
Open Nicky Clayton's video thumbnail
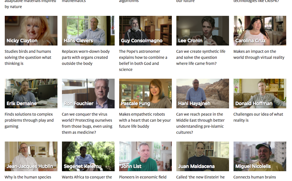pos(31,31)
